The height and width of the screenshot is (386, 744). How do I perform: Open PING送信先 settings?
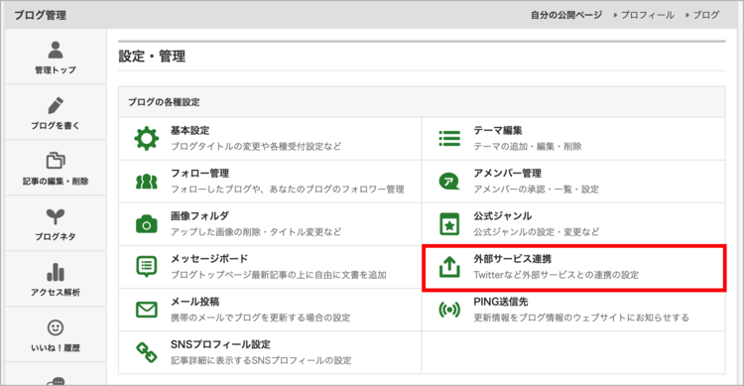click(501, 302)
